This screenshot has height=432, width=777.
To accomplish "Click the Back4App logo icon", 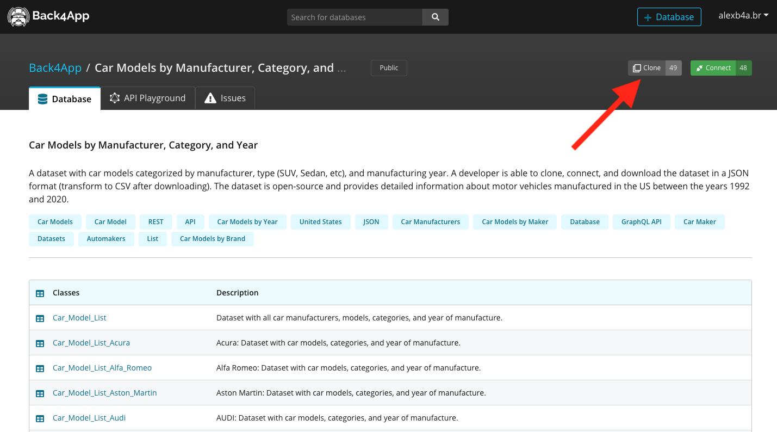I will 18,17.
